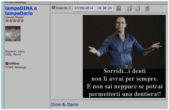This screenshot has width=169, height=110.
Task: Click the Dina & Dario signature
Action: (x=65, y=105)
